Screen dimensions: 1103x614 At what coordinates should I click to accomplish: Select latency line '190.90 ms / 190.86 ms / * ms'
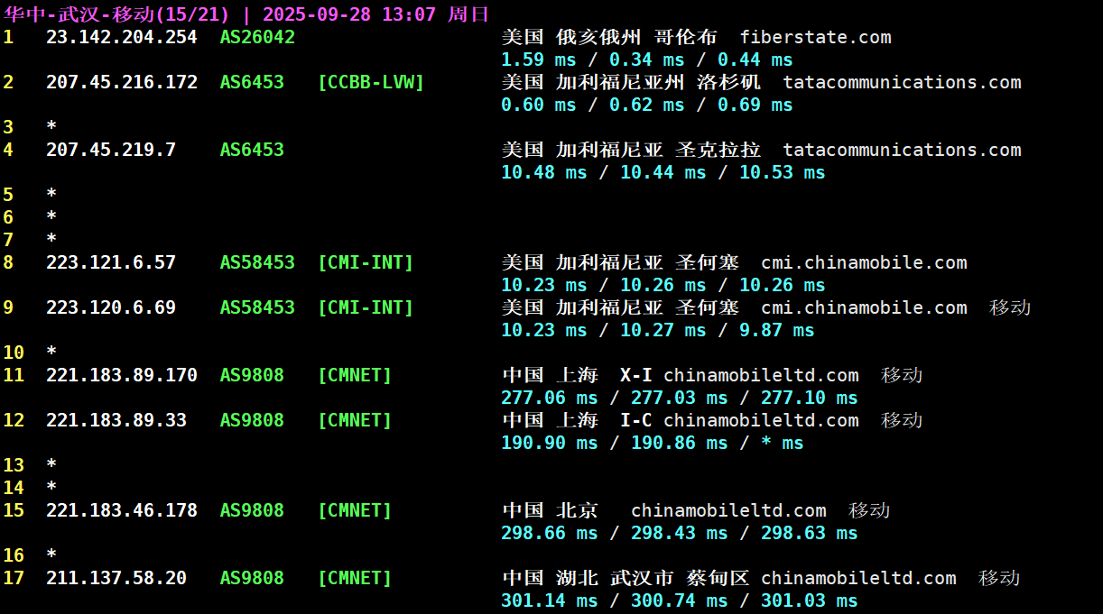coord(653,443)
